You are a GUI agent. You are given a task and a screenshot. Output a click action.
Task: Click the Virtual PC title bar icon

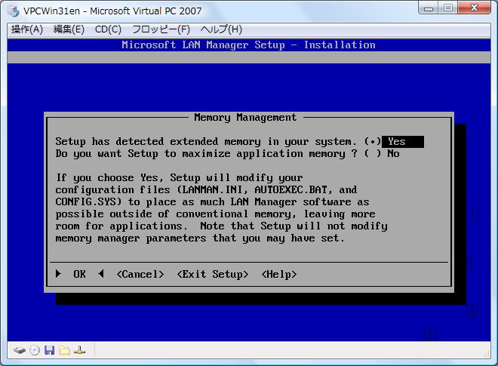click(x=14, y=11)
